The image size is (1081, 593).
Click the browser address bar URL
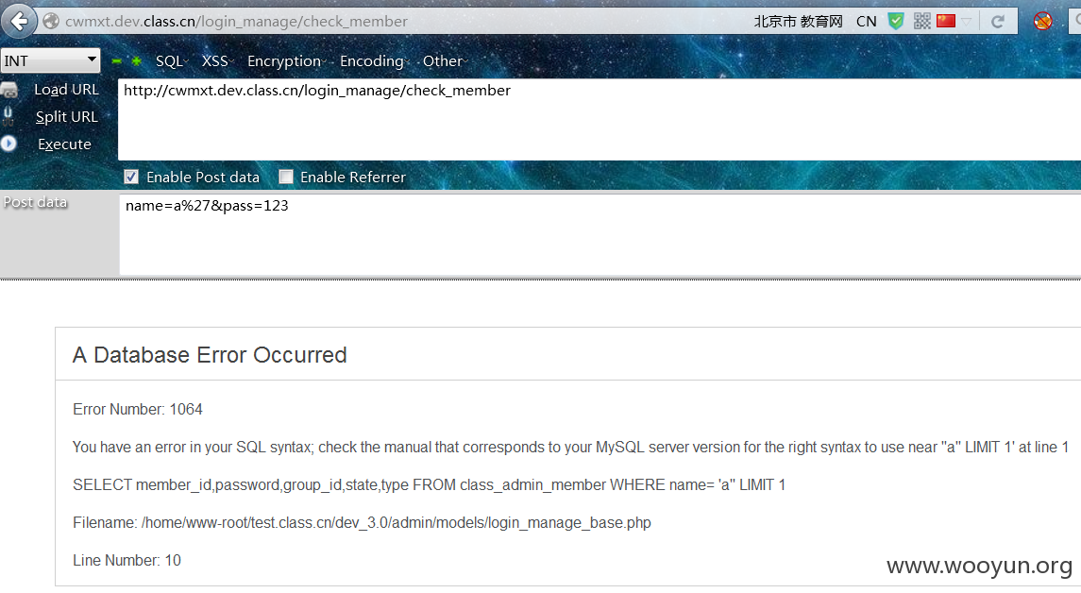(236, 22)
